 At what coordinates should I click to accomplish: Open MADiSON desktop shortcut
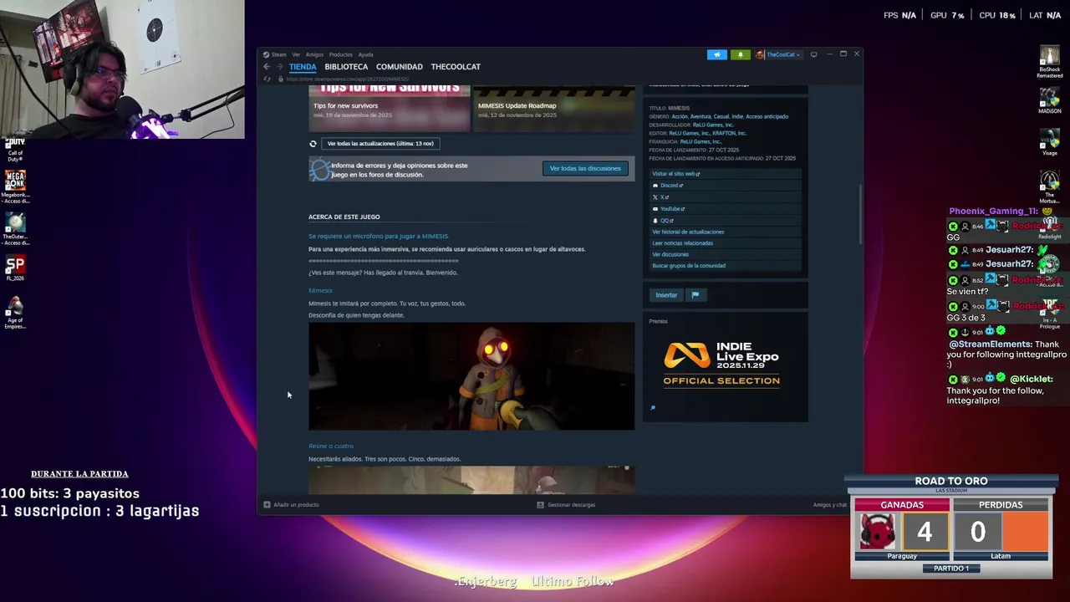1049,99
